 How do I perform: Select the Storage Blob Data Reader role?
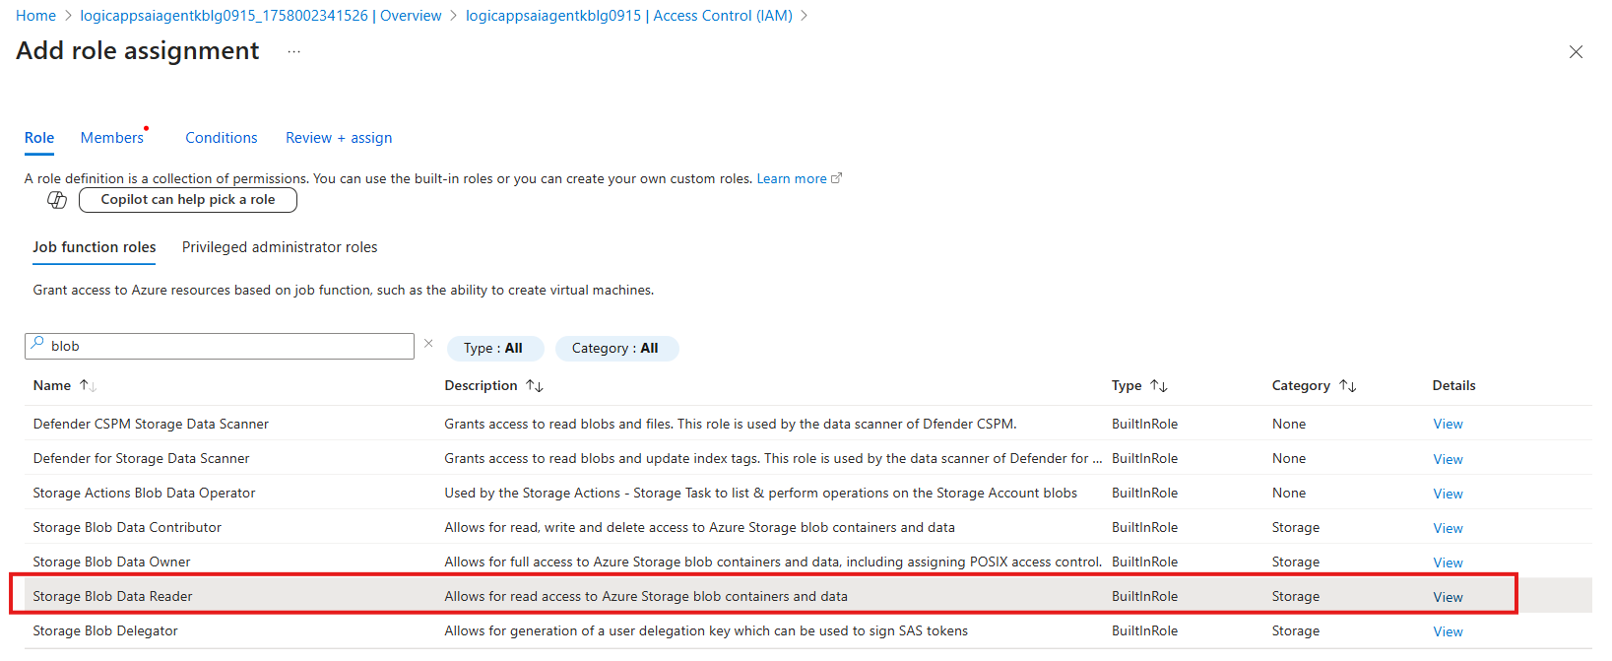pyautogui.click(x=113, y=597)
